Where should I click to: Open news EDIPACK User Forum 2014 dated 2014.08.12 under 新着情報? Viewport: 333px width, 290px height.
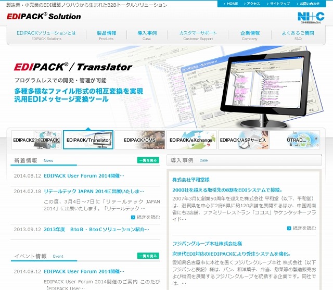coord(84,175)
